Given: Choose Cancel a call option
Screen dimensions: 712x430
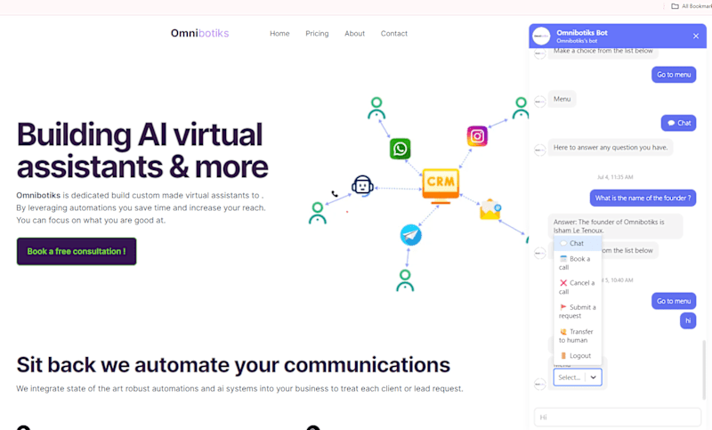Looking at the screenshot, I should point(578,287).
